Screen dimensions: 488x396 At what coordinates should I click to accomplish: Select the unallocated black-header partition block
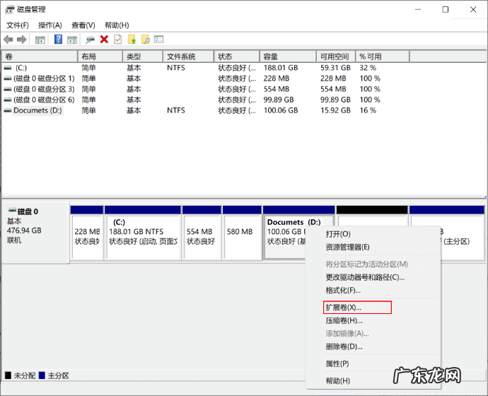(x=372, y=216)
